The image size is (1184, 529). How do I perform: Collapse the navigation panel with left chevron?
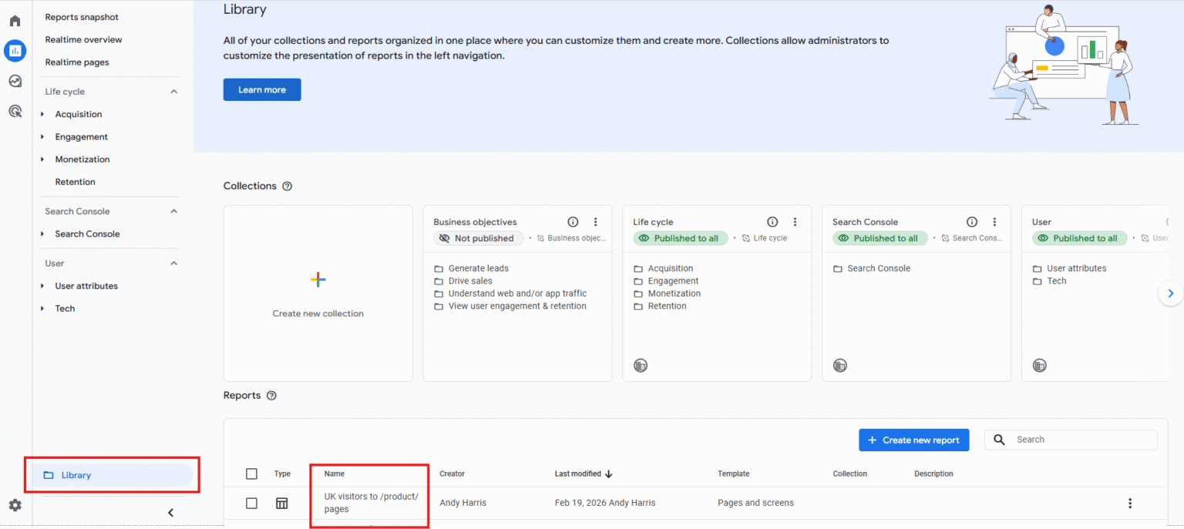170,512
